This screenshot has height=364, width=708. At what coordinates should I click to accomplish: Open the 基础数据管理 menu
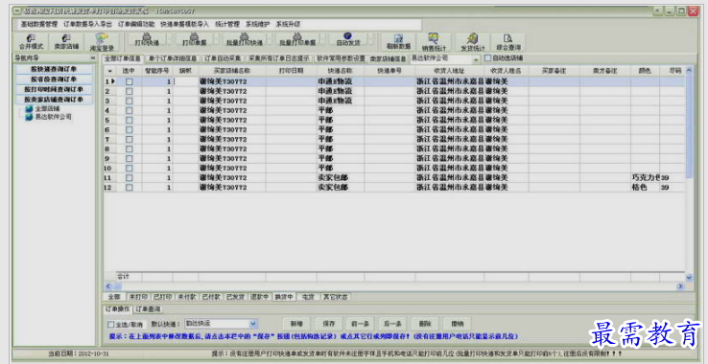click(x=39, y=24)
